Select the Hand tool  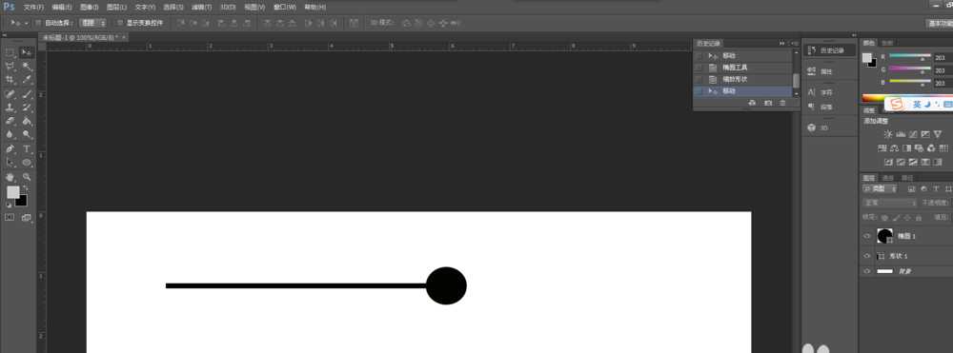[x=10, y=177]
